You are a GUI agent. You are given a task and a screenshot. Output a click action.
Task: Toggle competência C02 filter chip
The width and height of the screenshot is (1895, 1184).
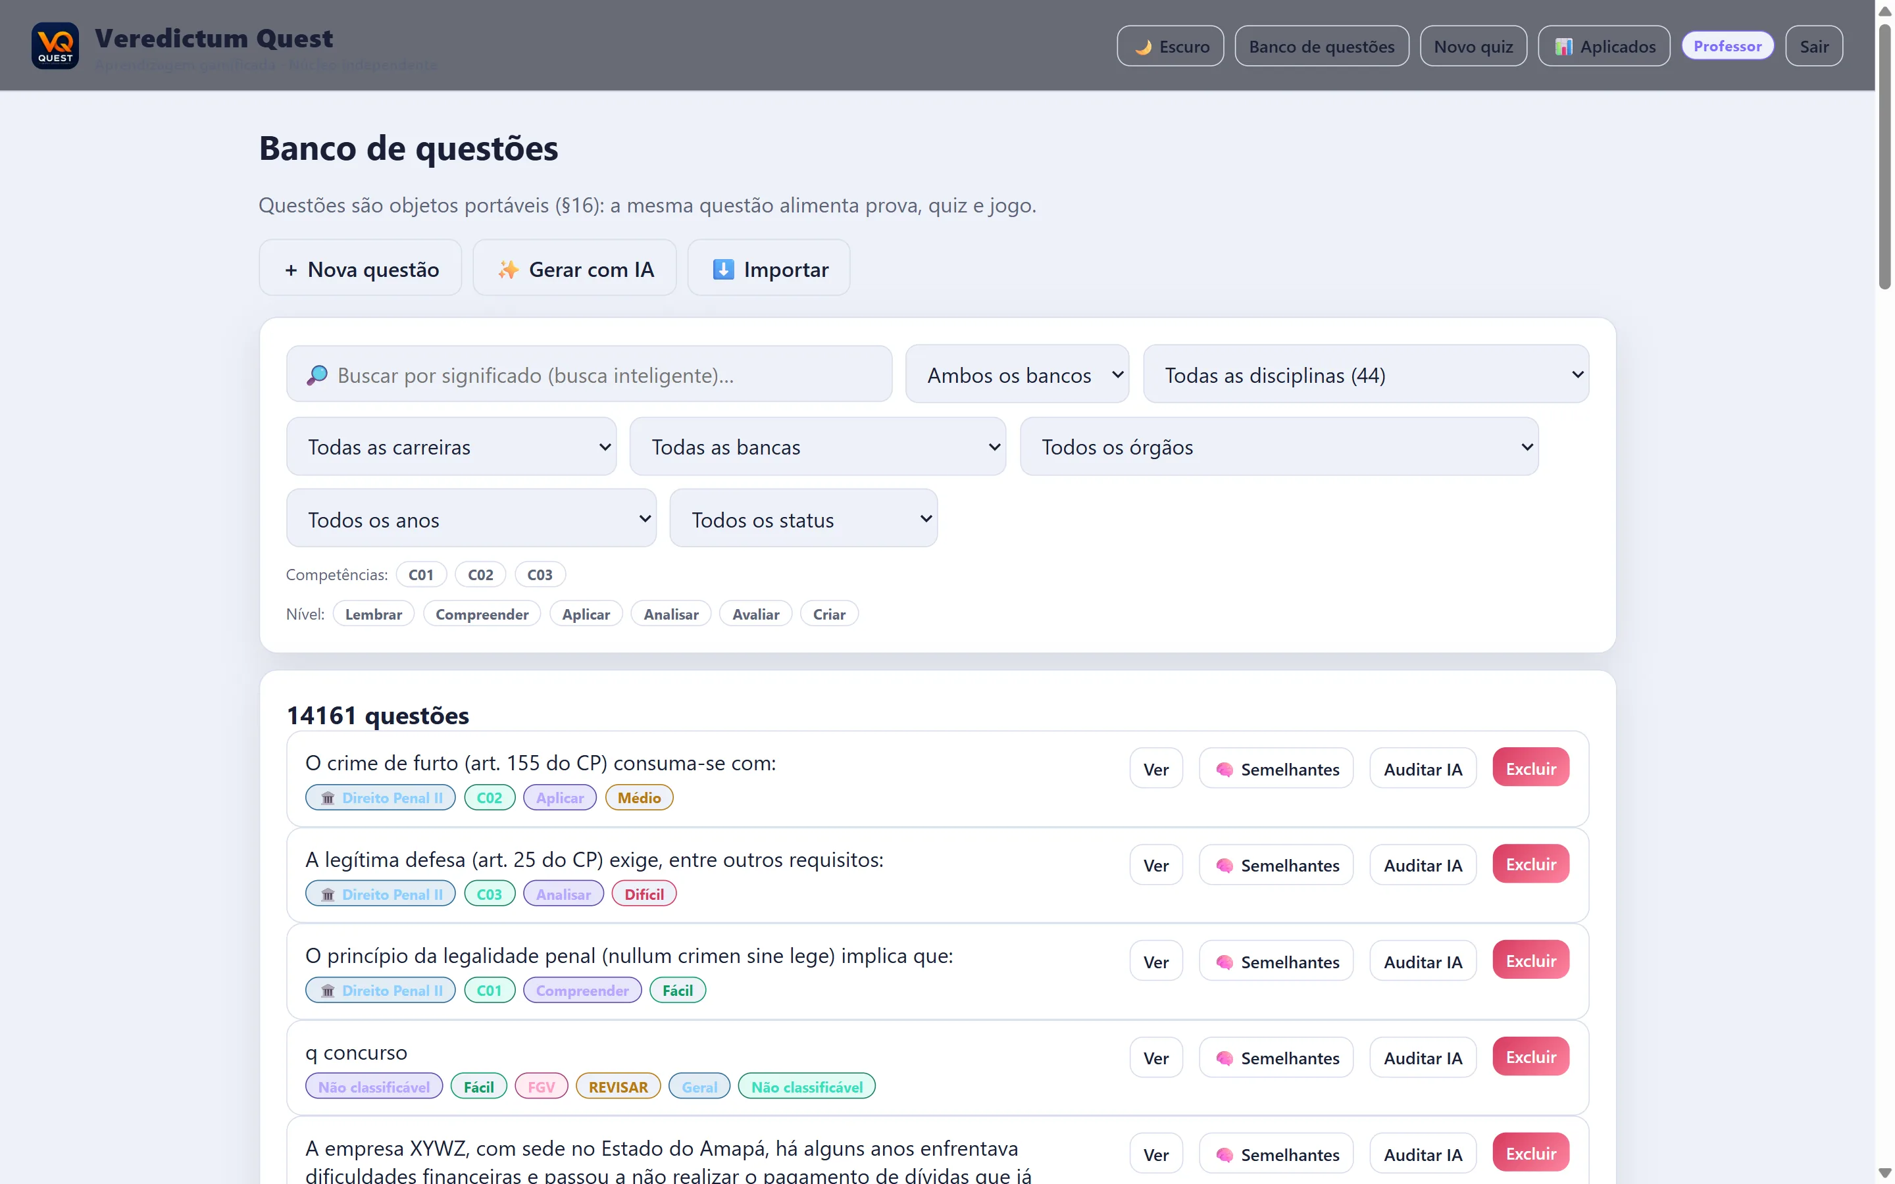[481, 574]
